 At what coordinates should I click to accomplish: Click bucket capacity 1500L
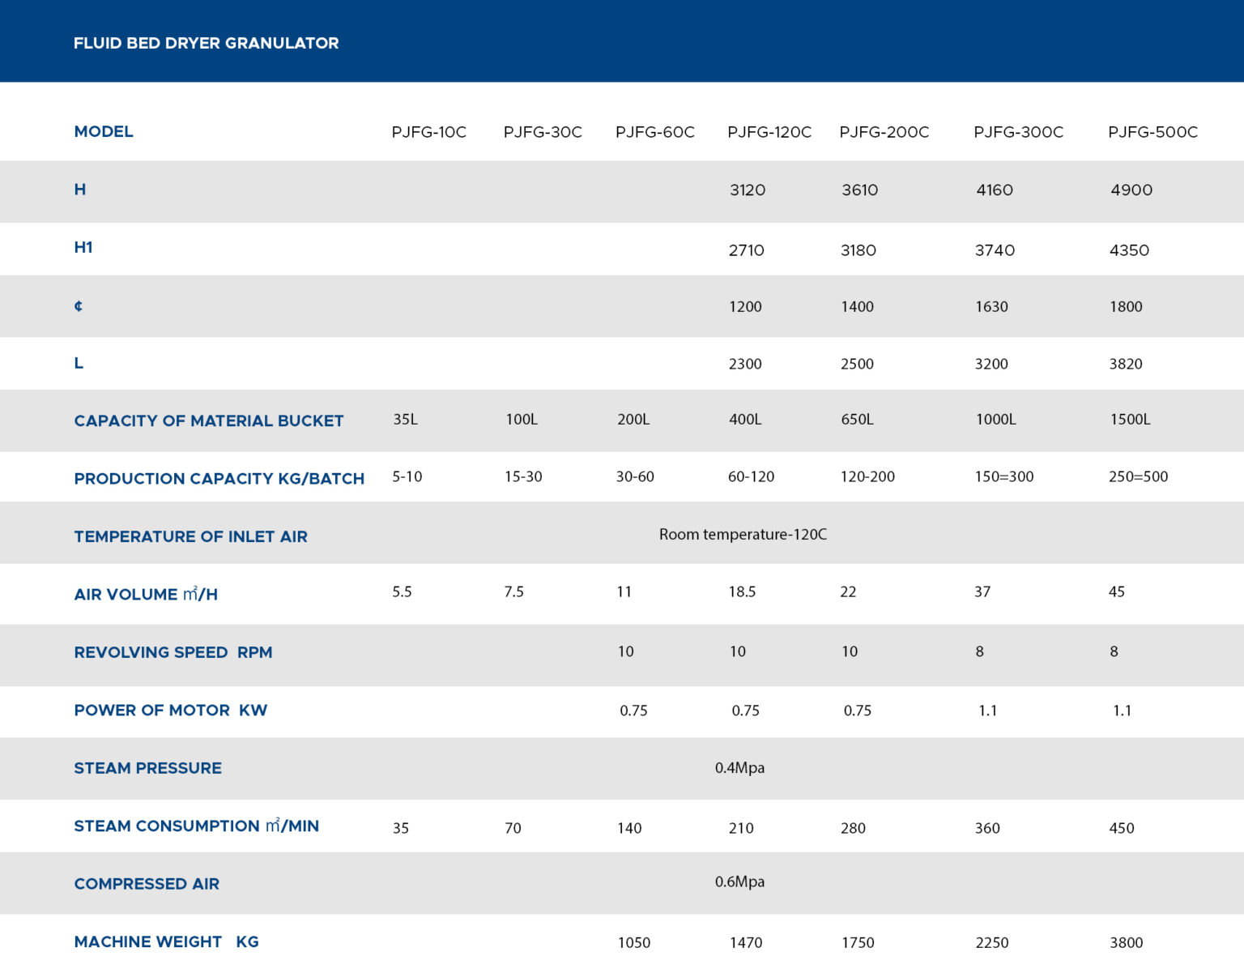point(1131,419)
